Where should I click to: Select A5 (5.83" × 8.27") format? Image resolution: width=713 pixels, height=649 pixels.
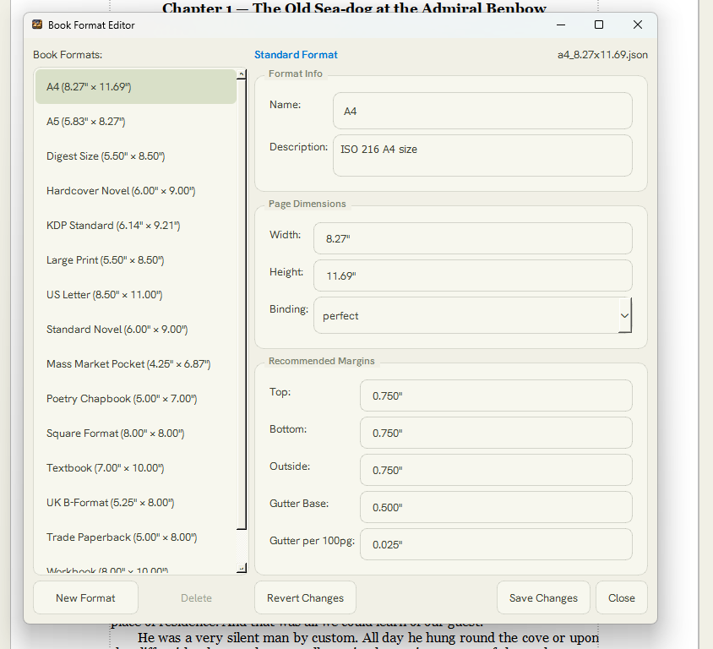click(136, 122)
